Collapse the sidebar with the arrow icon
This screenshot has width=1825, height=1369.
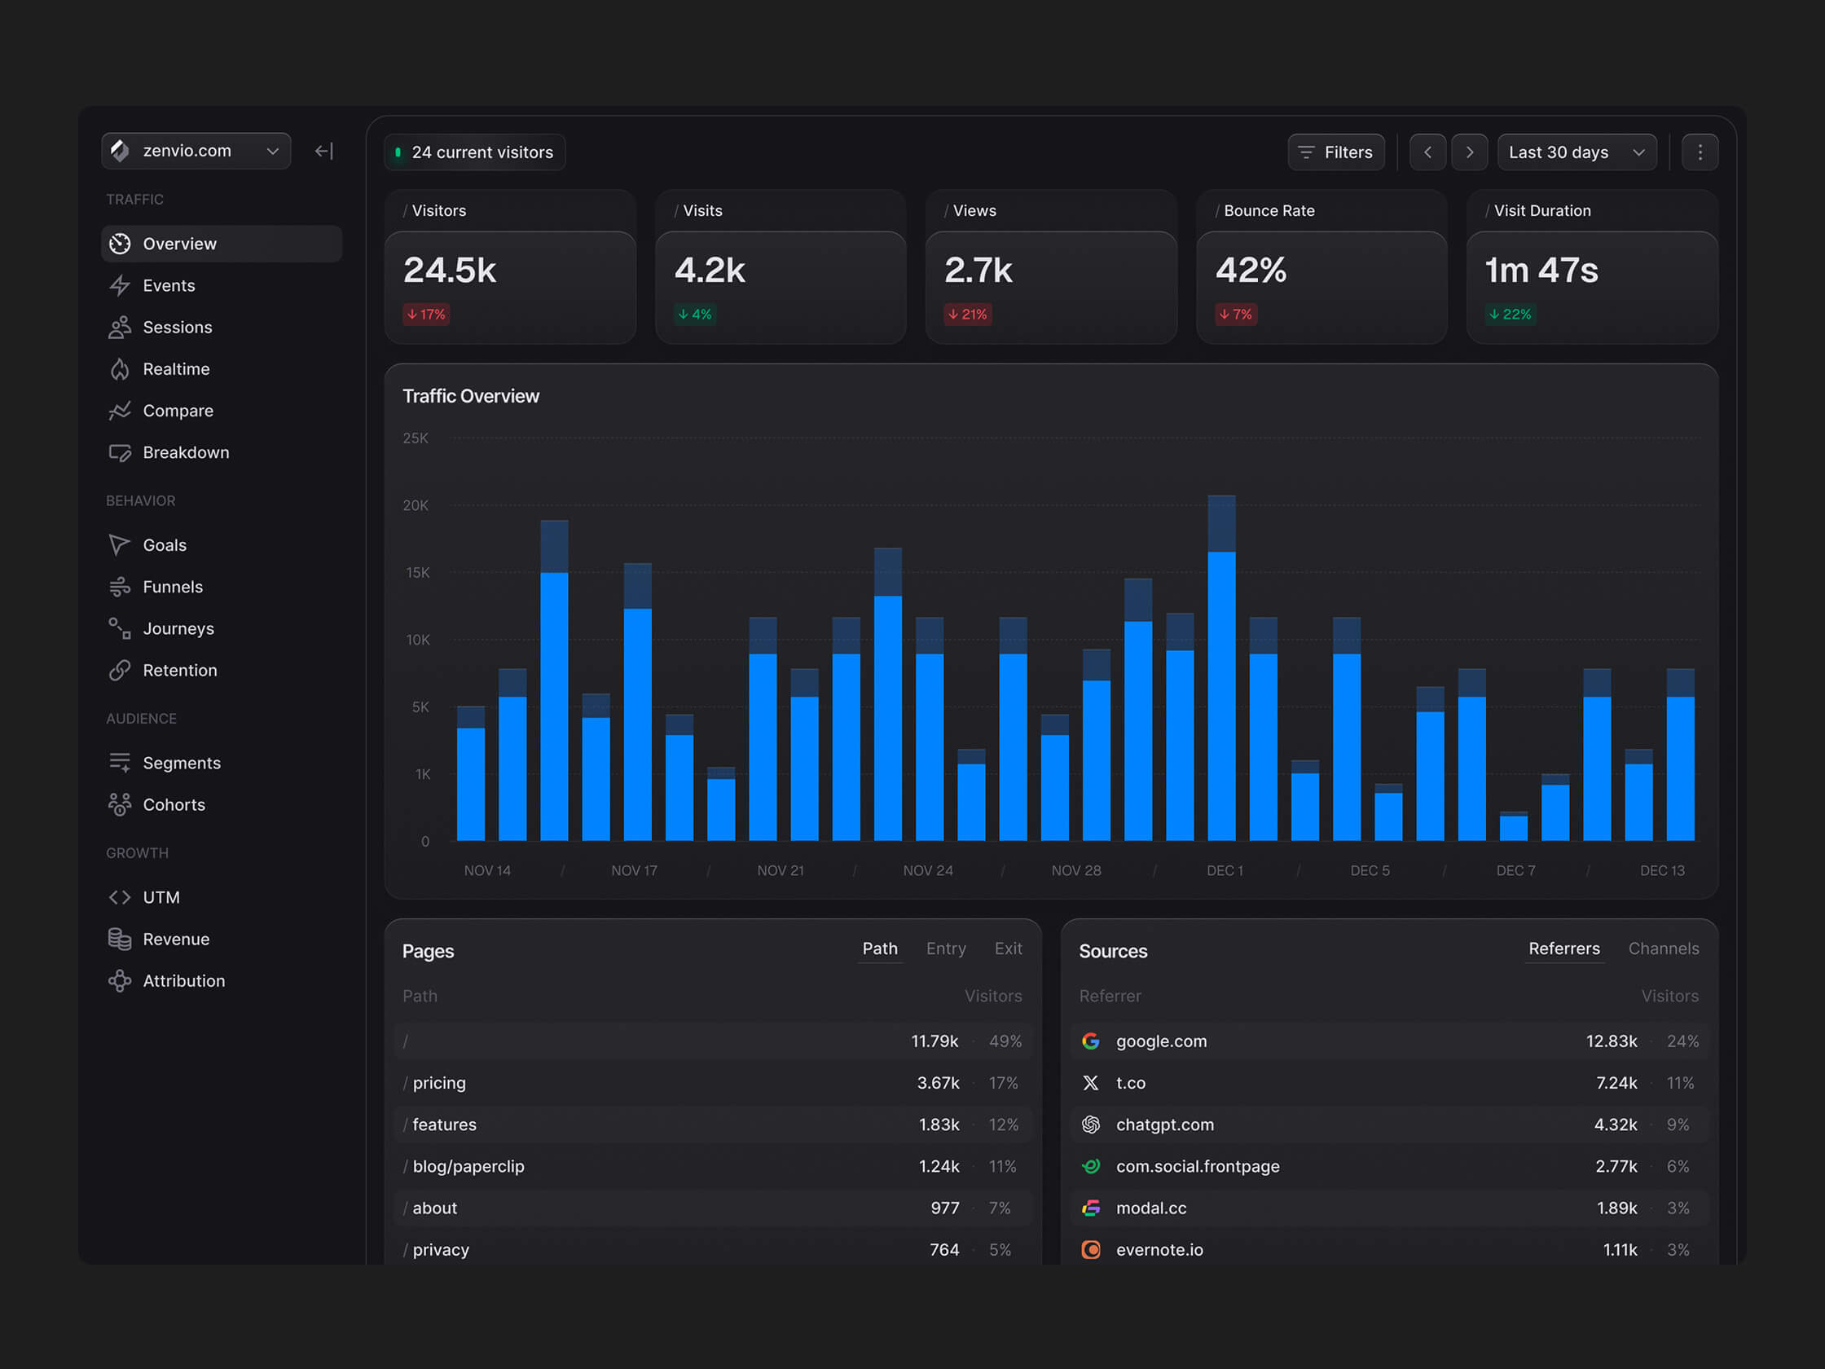coord(324,151)
